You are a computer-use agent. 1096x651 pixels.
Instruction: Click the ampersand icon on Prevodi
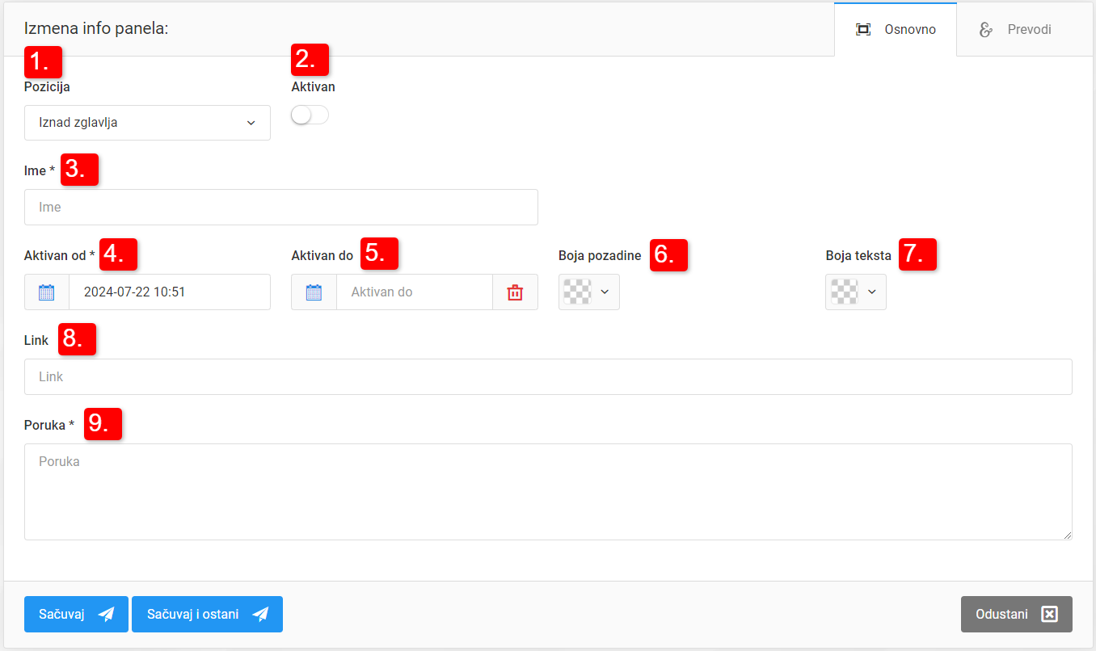985,30
